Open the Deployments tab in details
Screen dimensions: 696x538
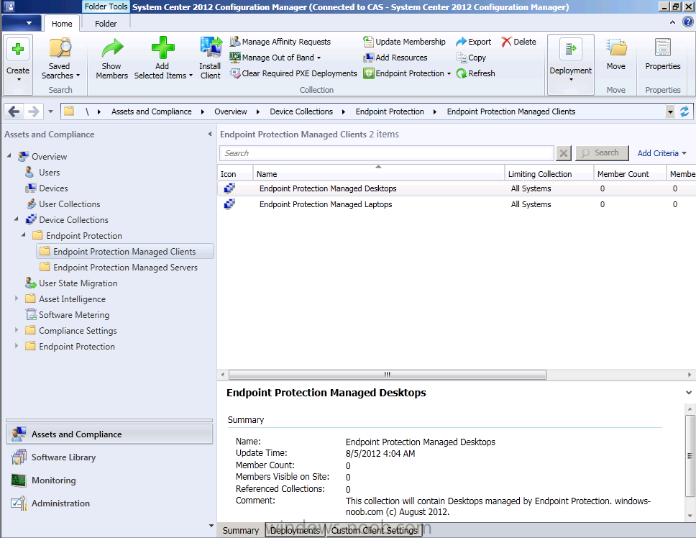coord(296,531)
